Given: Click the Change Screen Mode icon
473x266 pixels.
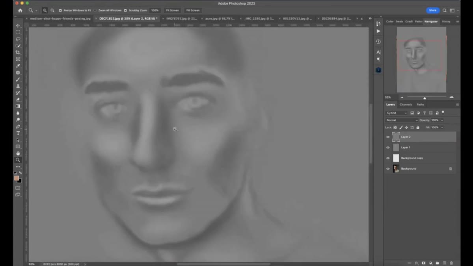Looking at the screenshot, I should [x=18, y=194].
